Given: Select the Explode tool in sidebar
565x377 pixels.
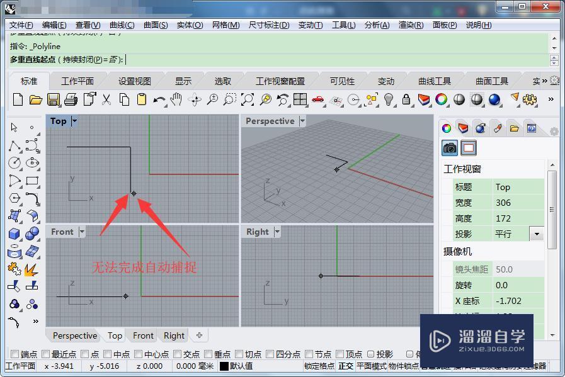Looking at the screenshot, I should 31,269.
